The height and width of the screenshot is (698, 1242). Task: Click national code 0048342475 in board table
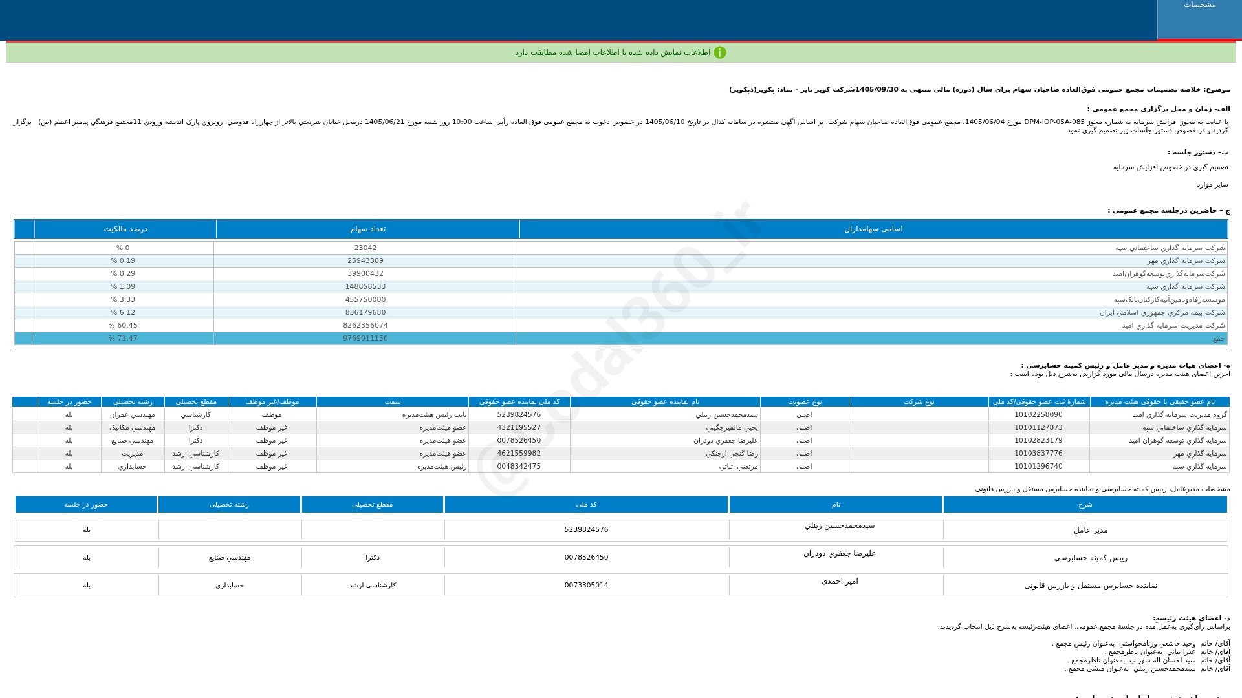[x=519, y=466]
